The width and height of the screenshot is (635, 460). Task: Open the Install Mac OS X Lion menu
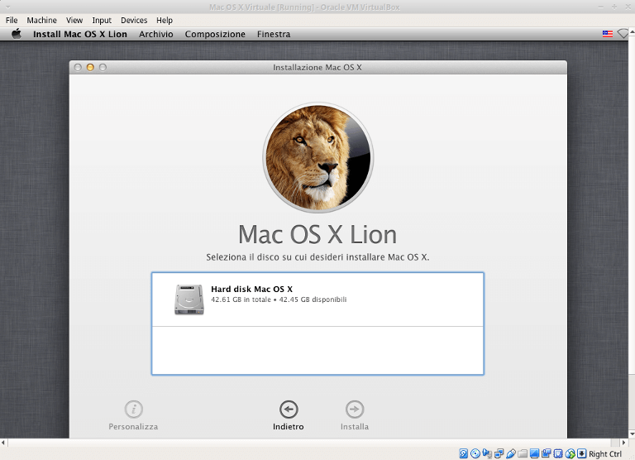[x=80, y=34]
